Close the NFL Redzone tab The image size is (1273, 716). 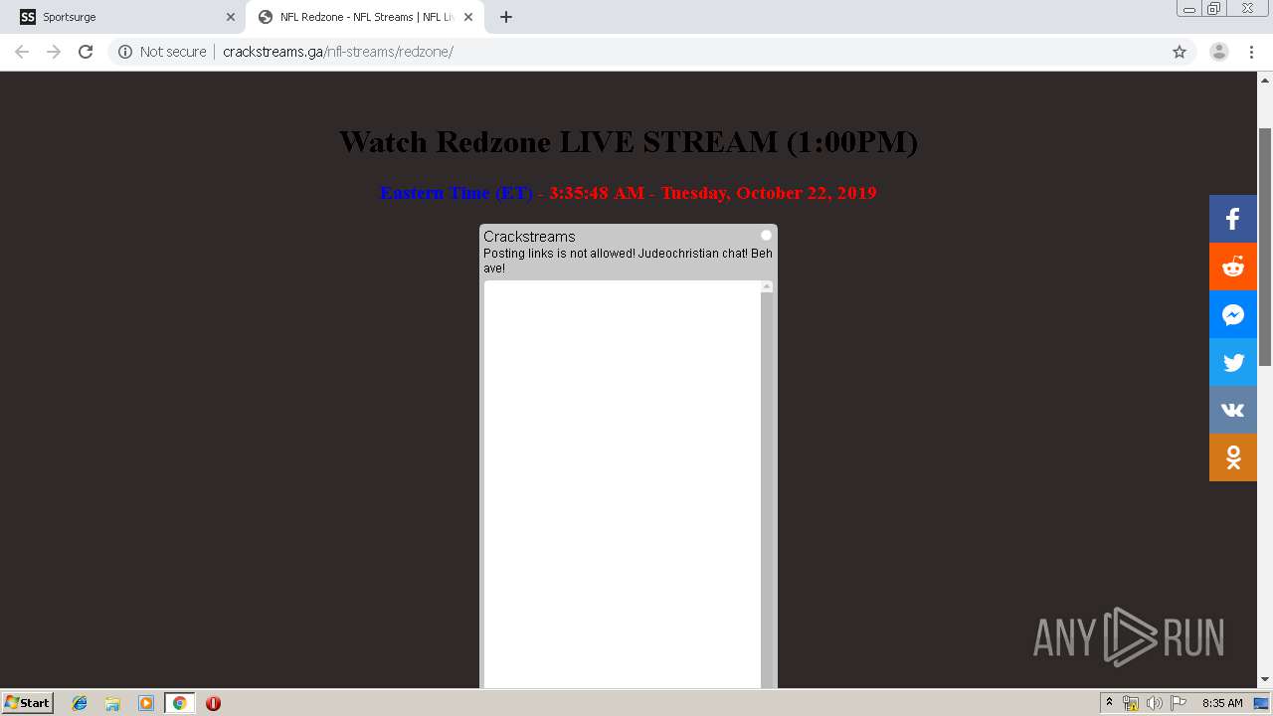(468, 17)
